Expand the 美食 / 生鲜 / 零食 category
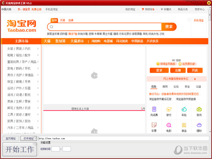 click(x=38, y=102)
